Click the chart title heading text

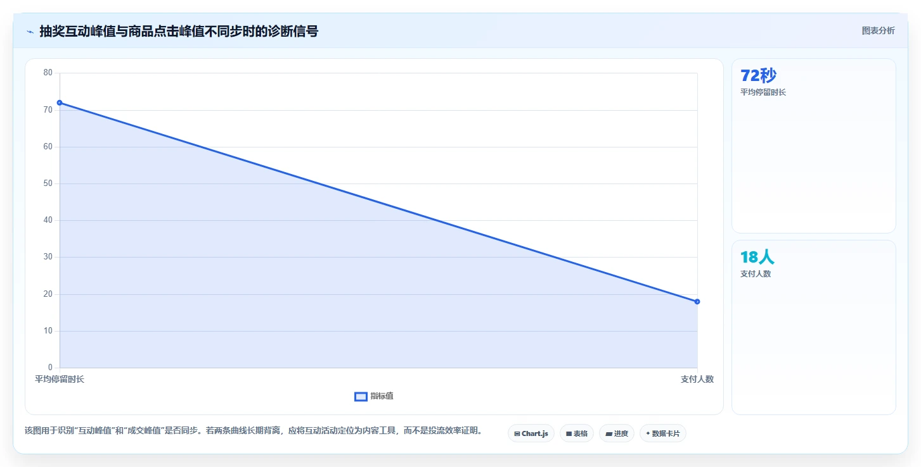pyautogui.click(x=179, y=31)
